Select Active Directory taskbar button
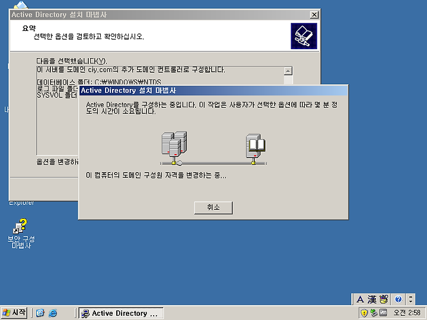The height and width of the screenshot is (320, 427). 121,313
